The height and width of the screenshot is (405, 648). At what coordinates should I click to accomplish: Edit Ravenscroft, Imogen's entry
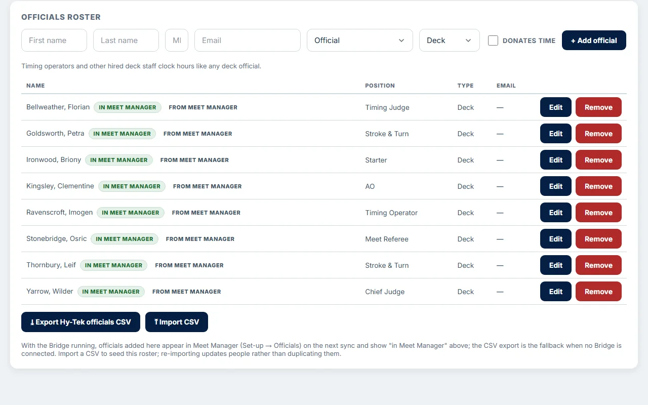[556, 213]
